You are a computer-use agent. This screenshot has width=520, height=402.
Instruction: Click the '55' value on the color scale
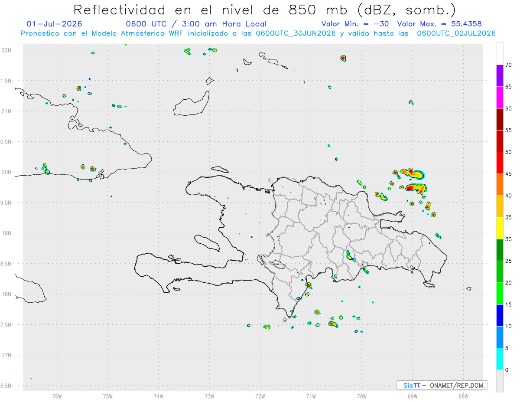click(508, 130)
